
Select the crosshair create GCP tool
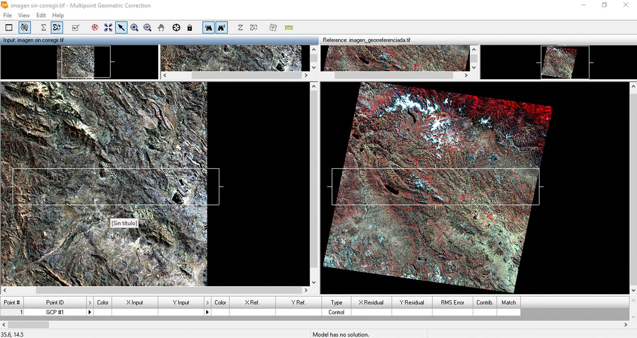pyautogui.click(x=176, y=28)
